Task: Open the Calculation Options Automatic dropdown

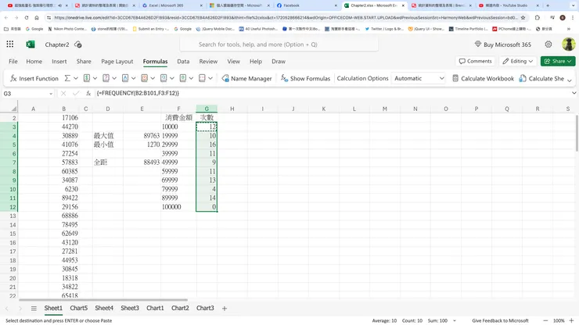Action: 419,78
